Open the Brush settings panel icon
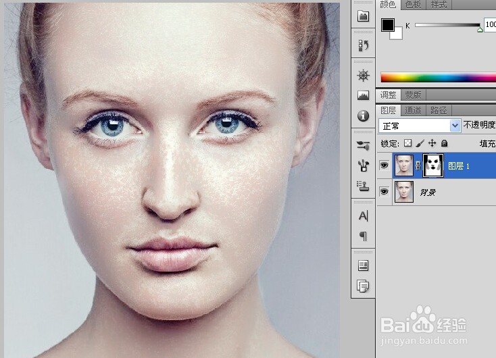The width and height of the screenshot is (496, 358). coord(363,145)
